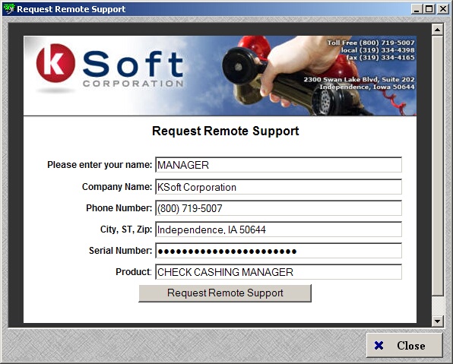453x364 pixels.
Task: Click the Toll Free (800) 719-5007 text
Action: (x=371, y=43)
